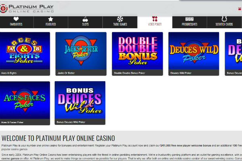Screen dimensions: 242x161
Task: Launch the Aces & Eights Poker thumbnail
Action: [x=25, y=51]
